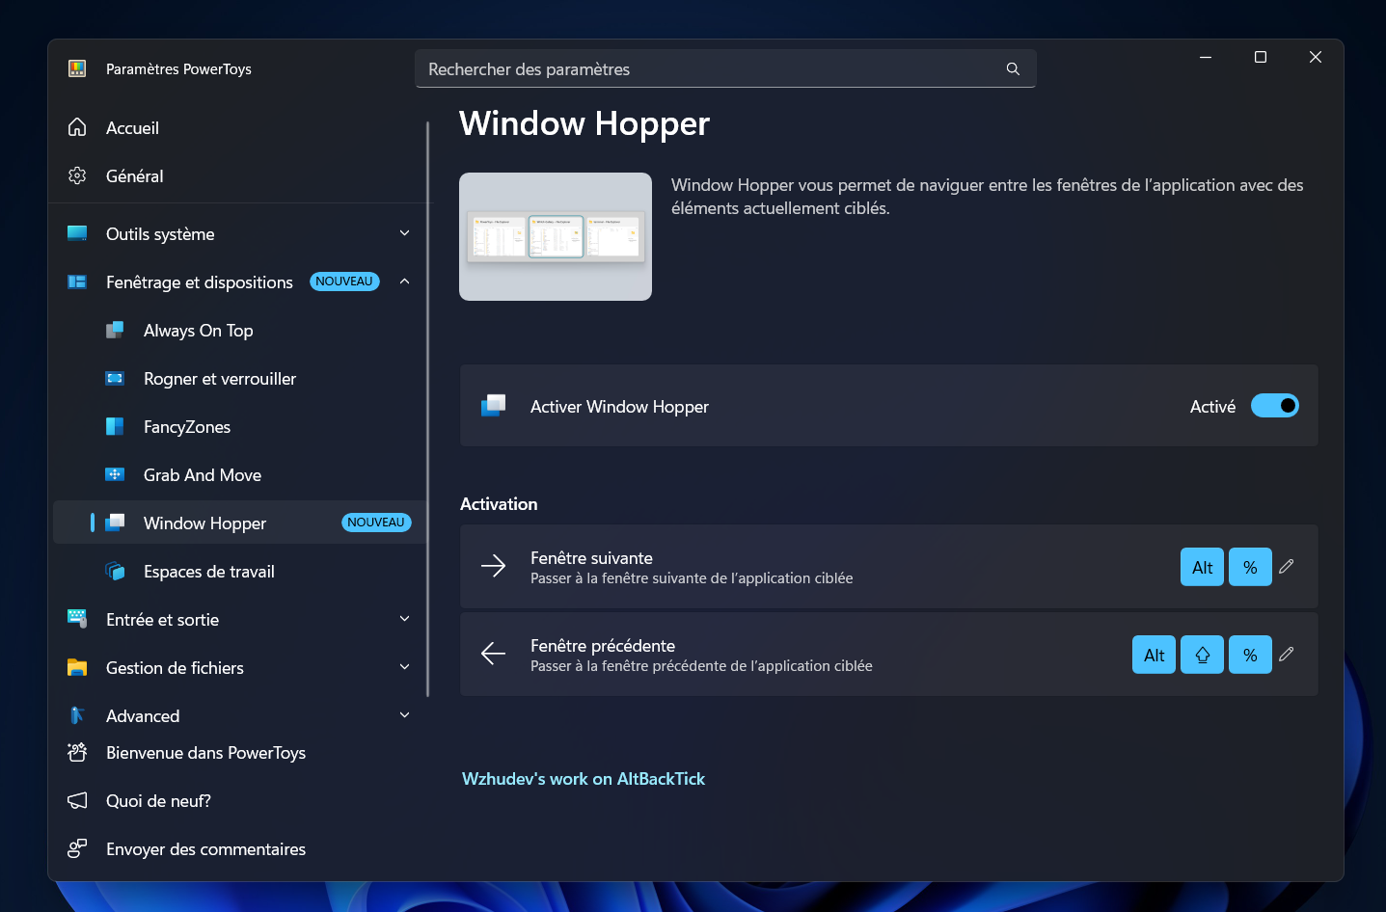
Task: Click the Rogner et verrouiller icon
Action: coord(115,378)
